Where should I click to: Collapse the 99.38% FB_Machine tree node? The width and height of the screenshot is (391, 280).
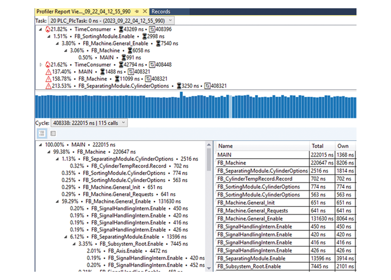pos(49,152)
